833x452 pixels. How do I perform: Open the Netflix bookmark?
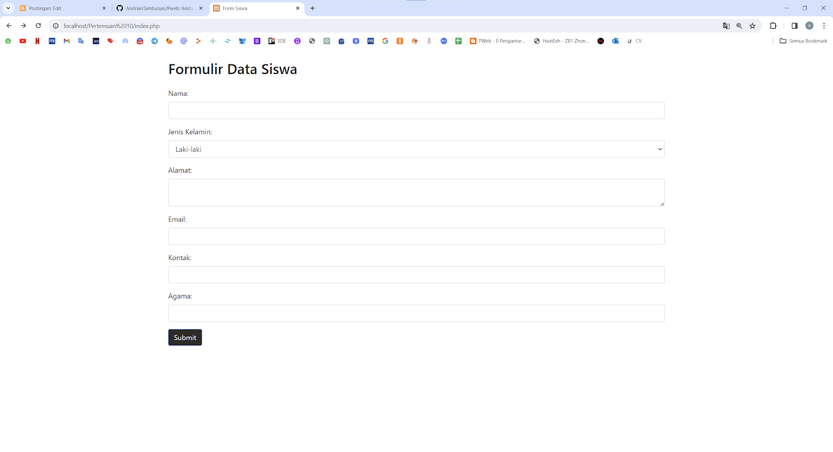pyautogui.click(x=37, y=41)
